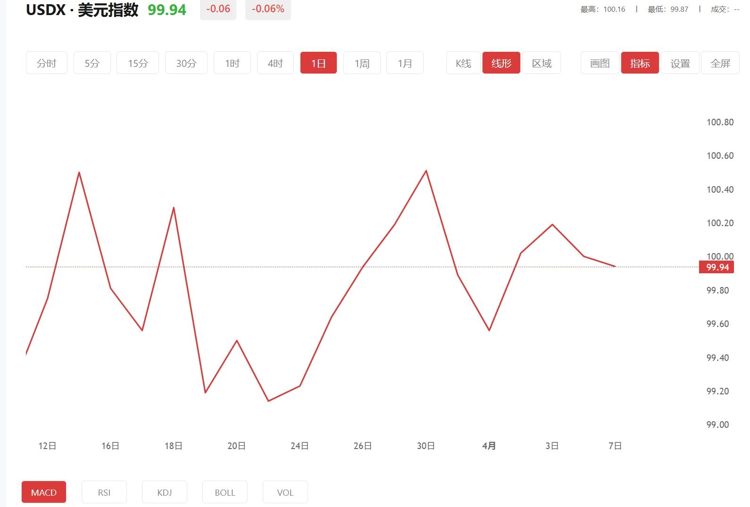Select the 4时 interval
This screenshot has width=750, height=507.
[275, 63]
